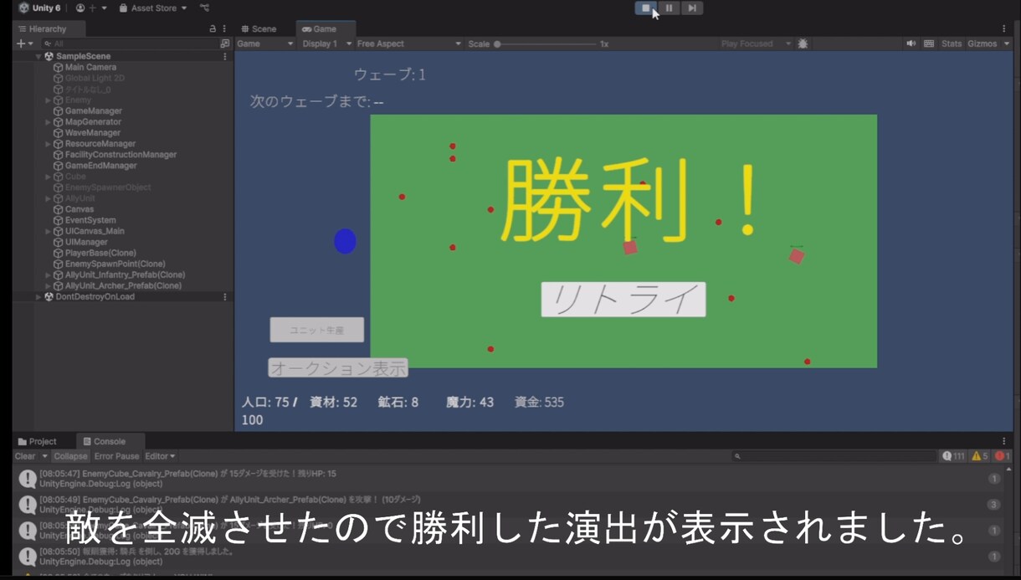Screen dimensions: 1021x580
Task: Click the オークション表示 button
Action: pyautogui.click(x=338, y=367)
